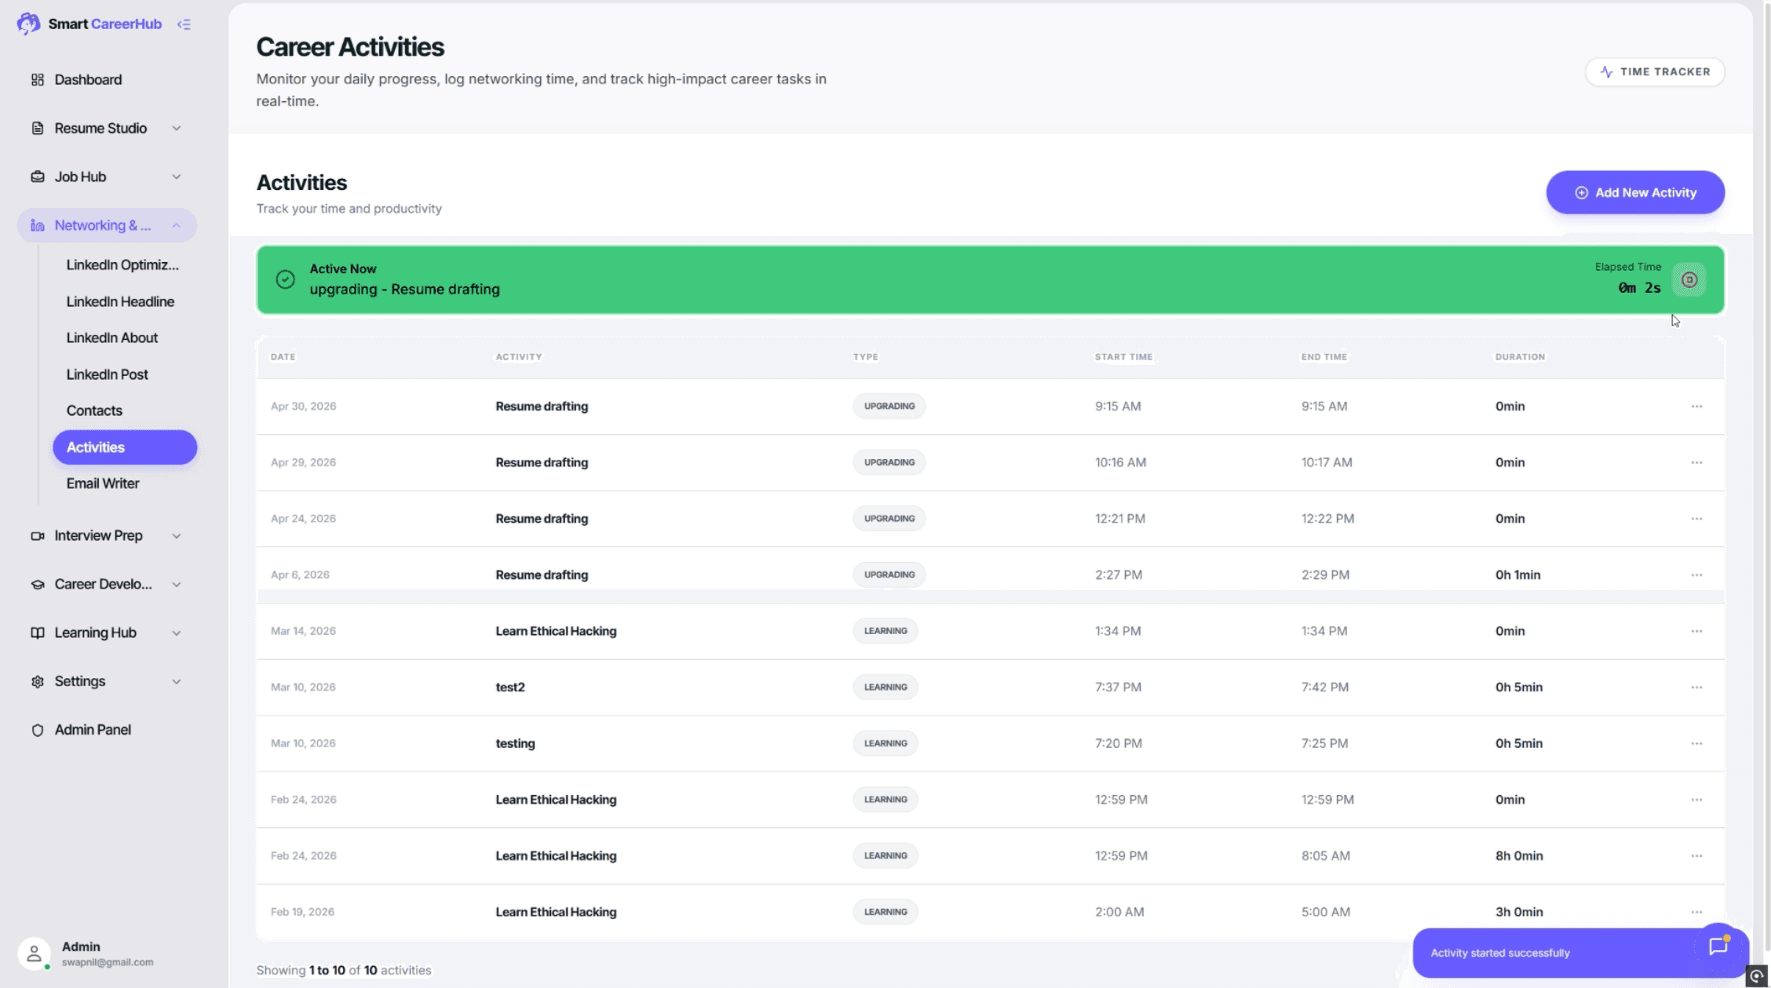Open actions menu for 8h 0min row
This screenshot has width=1771, height=988.
1696,855
